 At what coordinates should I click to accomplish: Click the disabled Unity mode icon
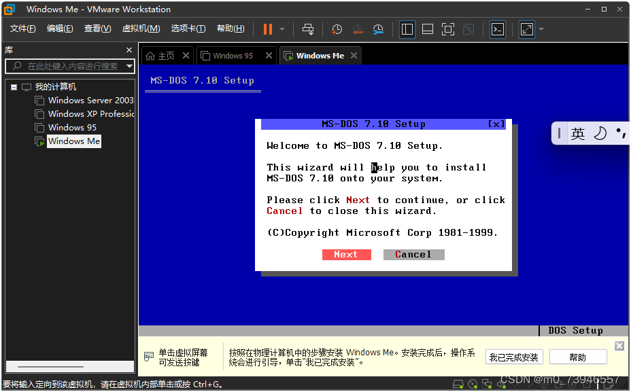[x=468, y=29]
